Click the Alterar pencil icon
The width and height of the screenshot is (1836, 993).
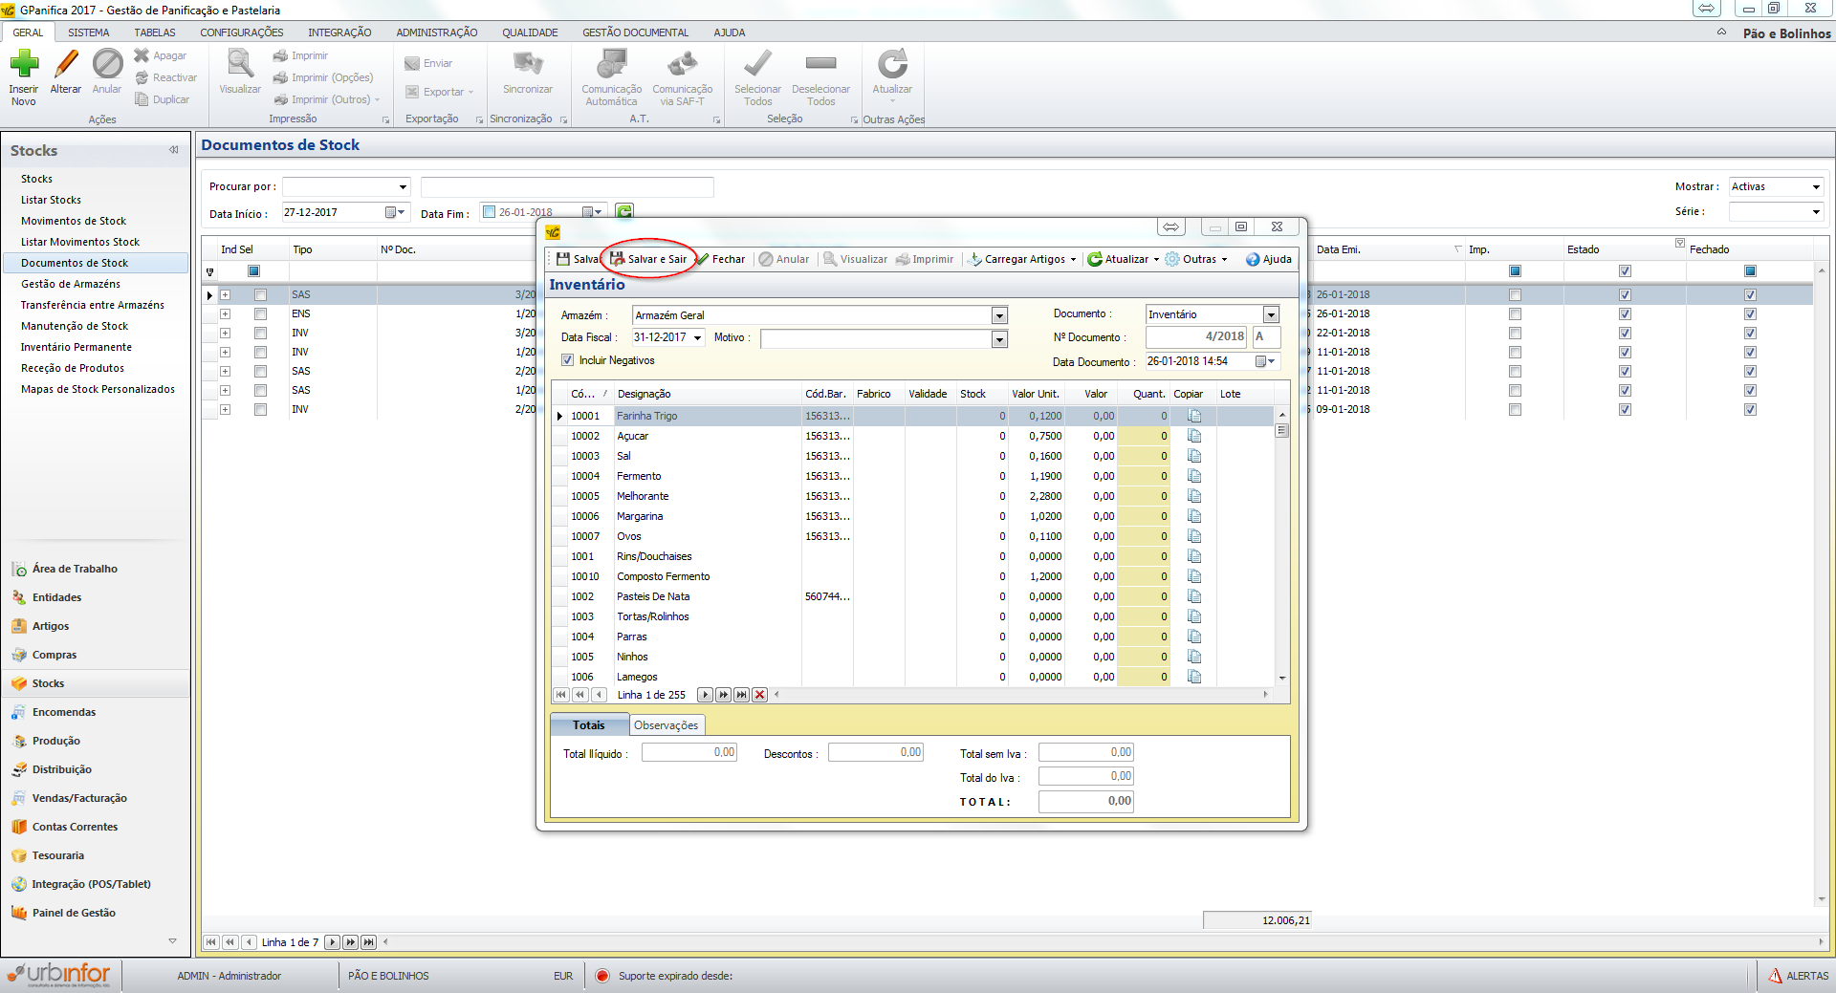pos(66,65)
